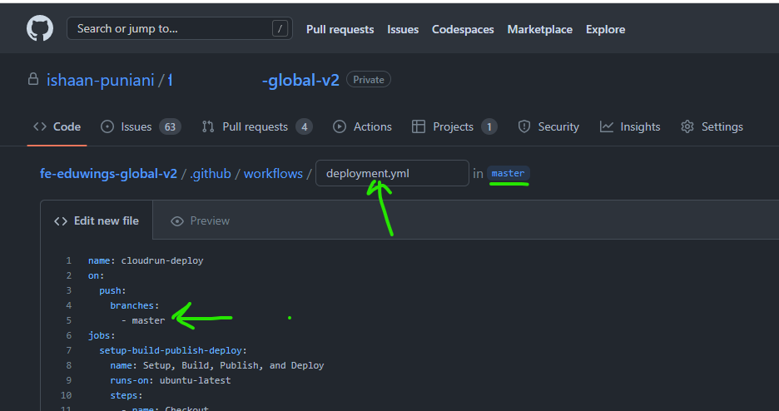
Task: Click the Security shield icon
Action: pos(524,126)
